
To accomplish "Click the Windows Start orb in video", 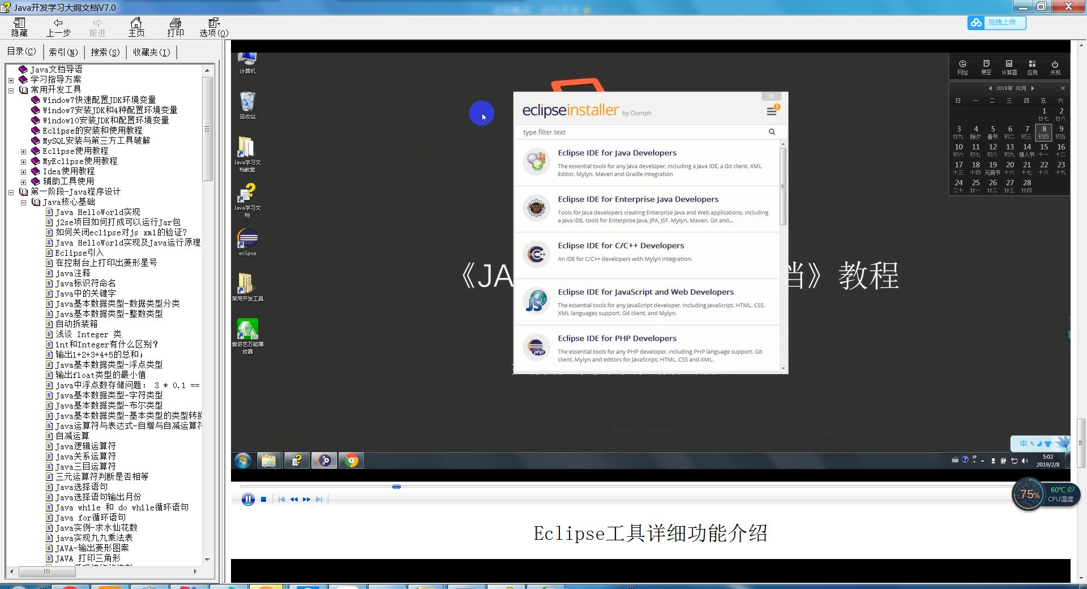I will pos(243,461).
